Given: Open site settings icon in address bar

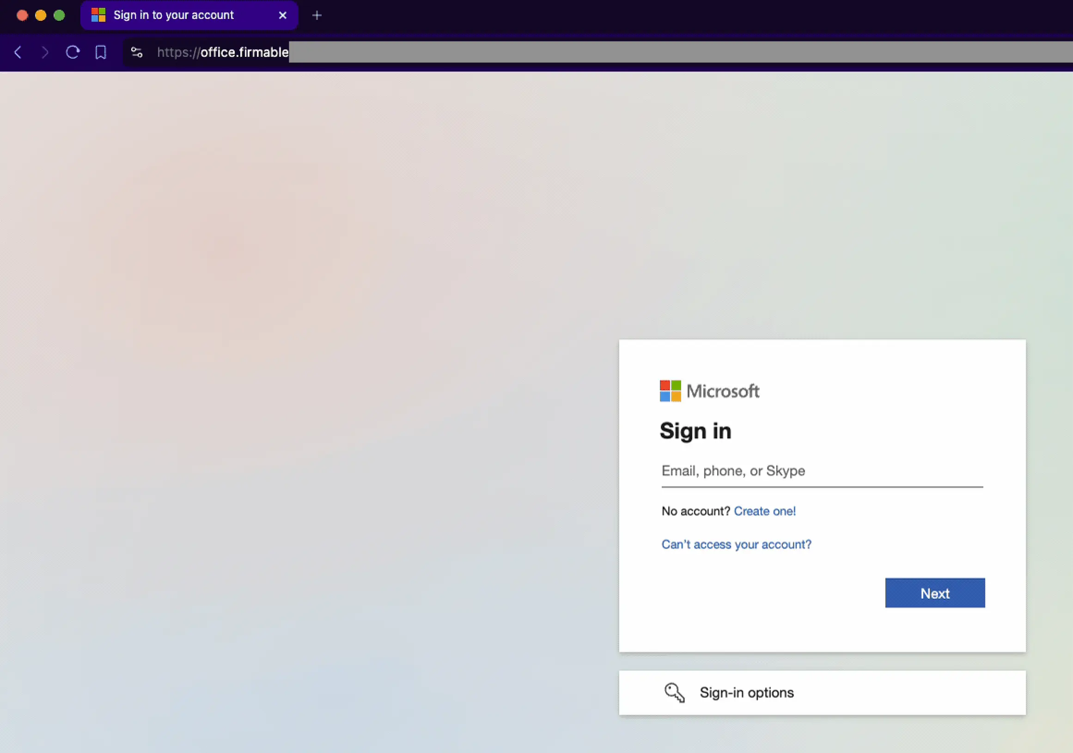Looking at the screenshot, I should (136, 52).
